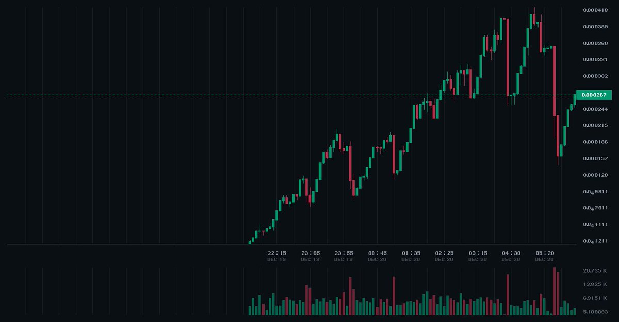619x322 pixels.
Task: Click the 0.0₄9911 price axis label
Action: tap(595, 192)
